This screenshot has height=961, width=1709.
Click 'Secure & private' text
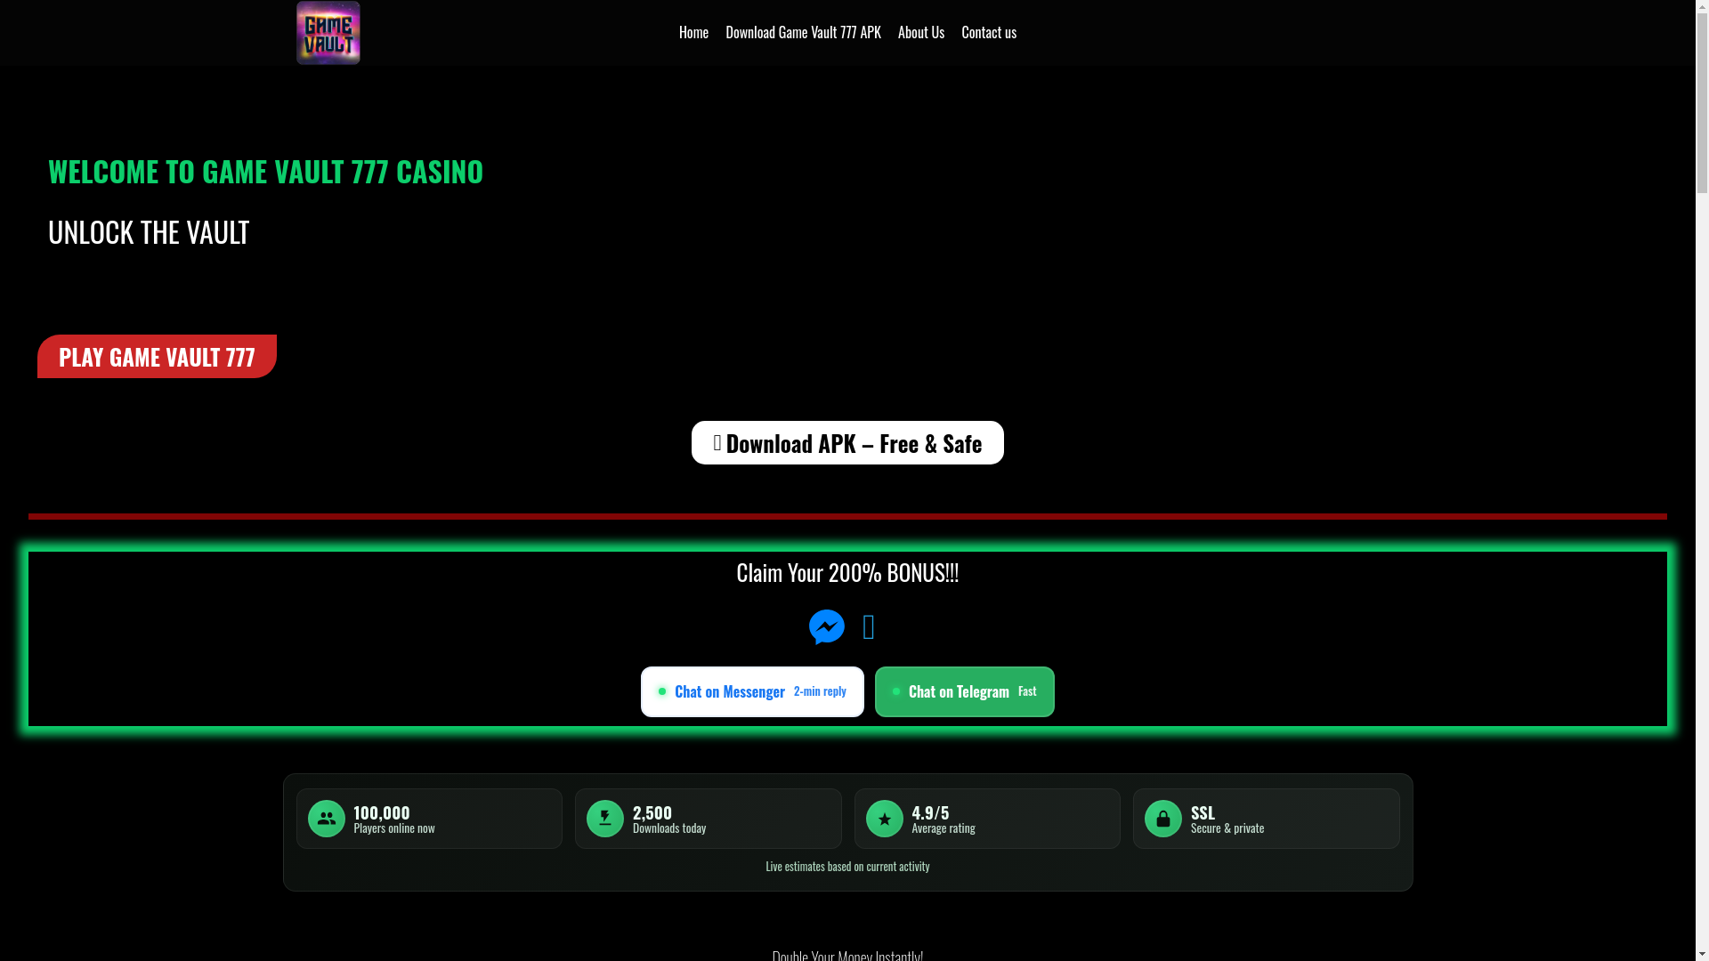tap(1227, 828)
